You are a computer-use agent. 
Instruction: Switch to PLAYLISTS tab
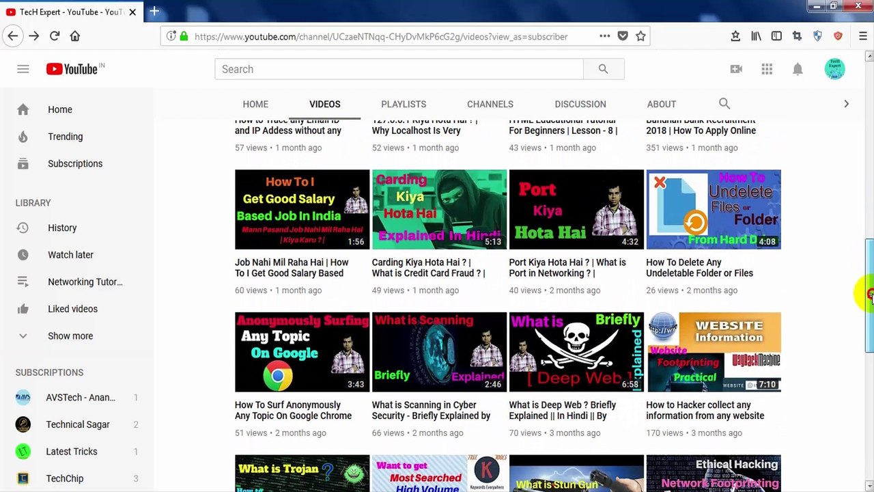404,104
